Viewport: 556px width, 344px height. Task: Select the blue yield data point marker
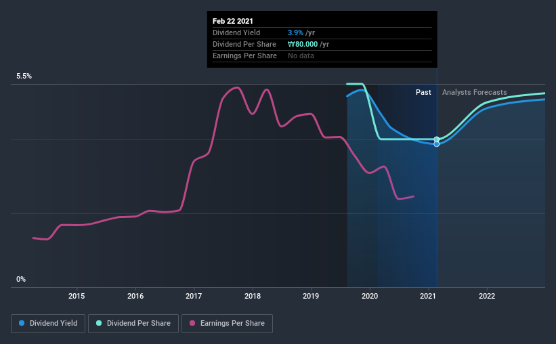click(437, 144)
